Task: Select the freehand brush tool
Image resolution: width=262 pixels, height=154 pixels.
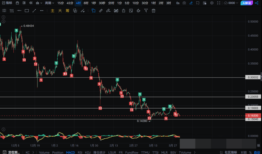Action: (x=108, y=11)
